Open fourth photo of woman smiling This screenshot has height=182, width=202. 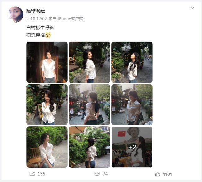[x=47, y=105]
